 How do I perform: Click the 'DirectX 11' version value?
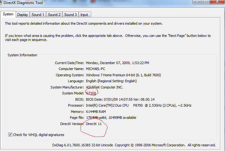(x=94, y=124)
